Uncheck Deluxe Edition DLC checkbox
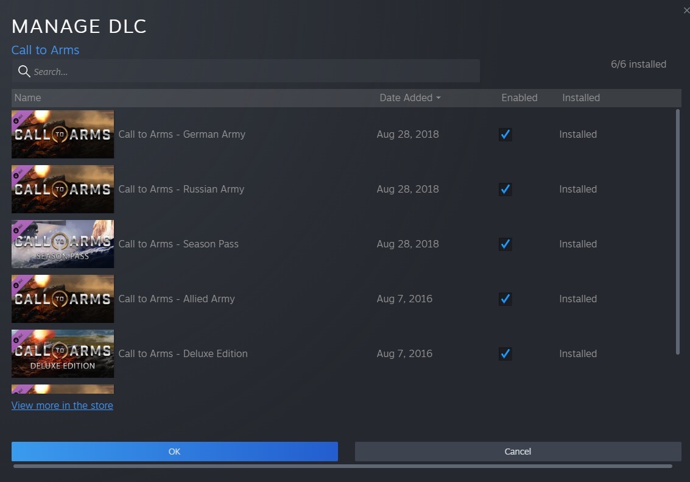The image size is (690, 482). coord(505,353)
